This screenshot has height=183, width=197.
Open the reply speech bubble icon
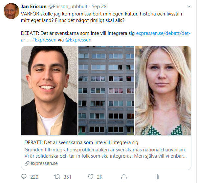pyautogui.click(x=24, y=177)
